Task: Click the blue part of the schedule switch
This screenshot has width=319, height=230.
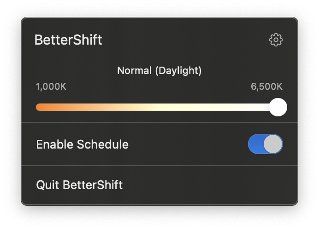Action: tap(256, 144)
